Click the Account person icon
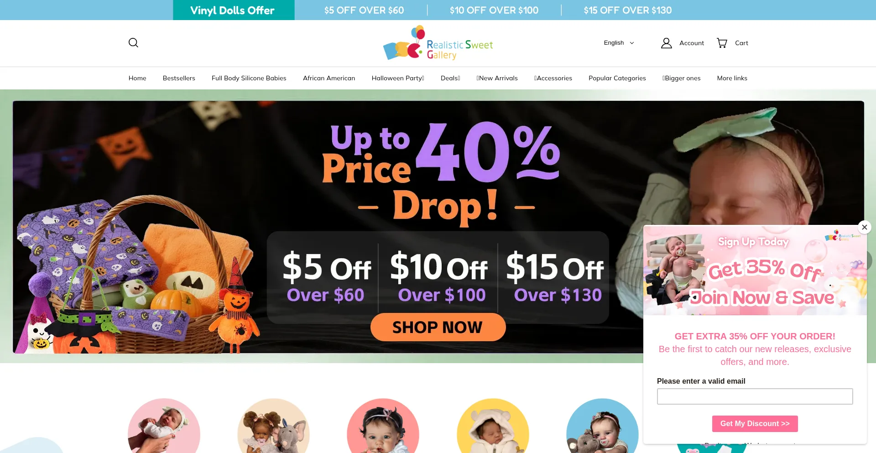Screen dimensions: 876x453 pyautogui.click(x=666, y=43)
